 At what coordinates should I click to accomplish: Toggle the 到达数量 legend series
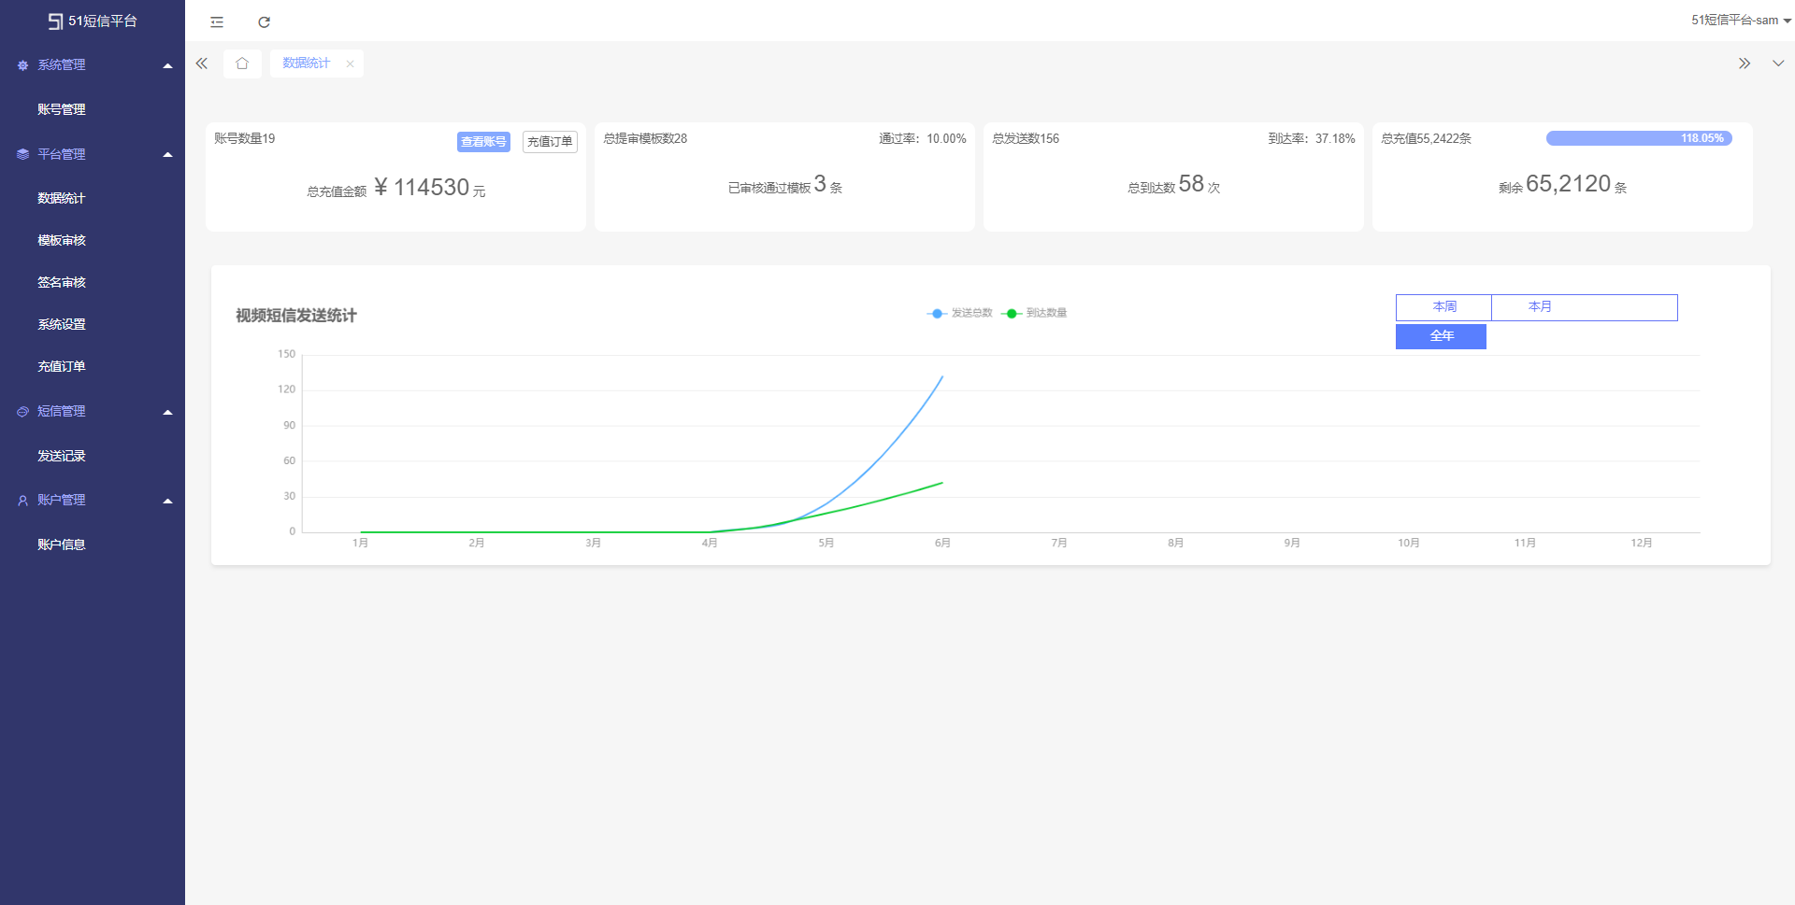click(x=1034, y=313)
